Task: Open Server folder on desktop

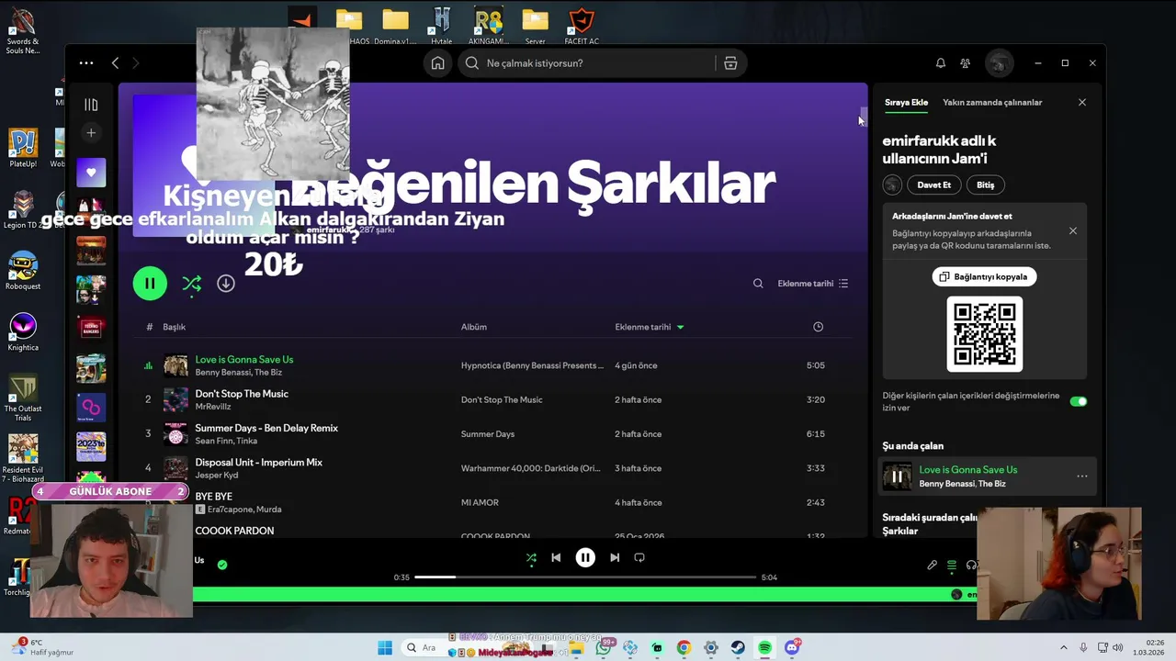Action: point(535,27)
